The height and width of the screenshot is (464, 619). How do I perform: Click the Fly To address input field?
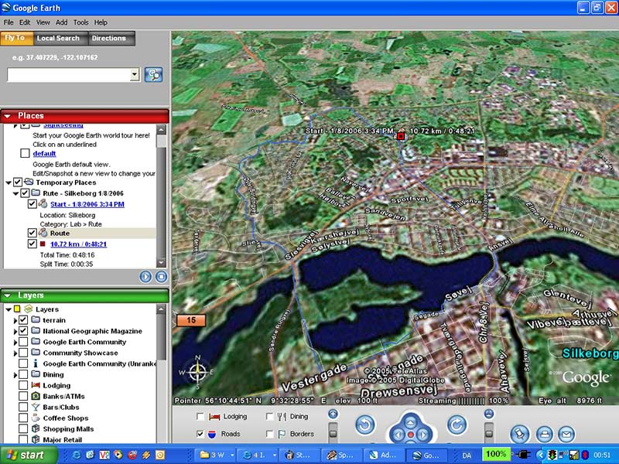69,74
